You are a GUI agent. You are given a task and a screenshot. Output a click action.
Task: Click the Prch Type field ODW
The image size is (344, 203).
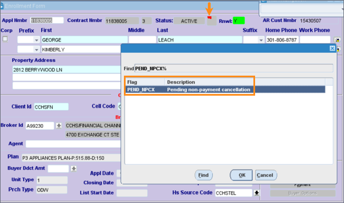[x=52, y=190]
